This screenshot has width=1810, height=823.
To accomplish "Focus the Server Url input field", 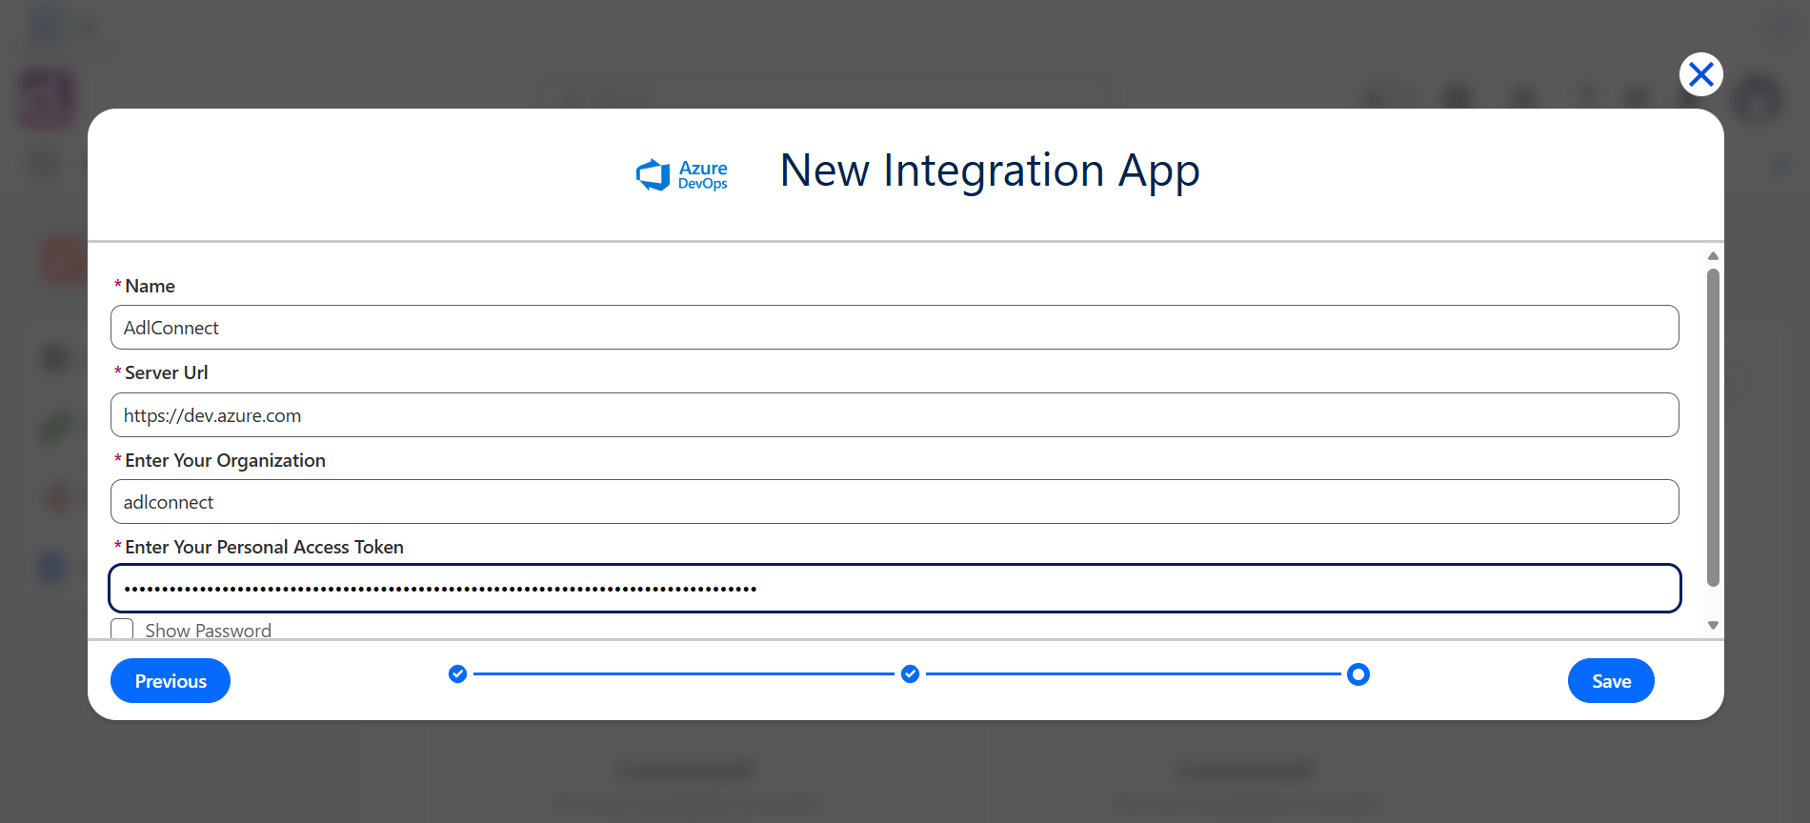I will 895,415.
